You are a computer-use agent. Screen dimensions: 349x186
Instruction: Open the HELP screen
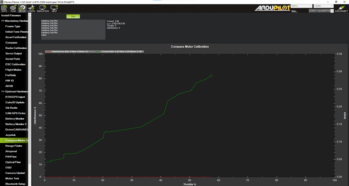[x=54, y=8]
